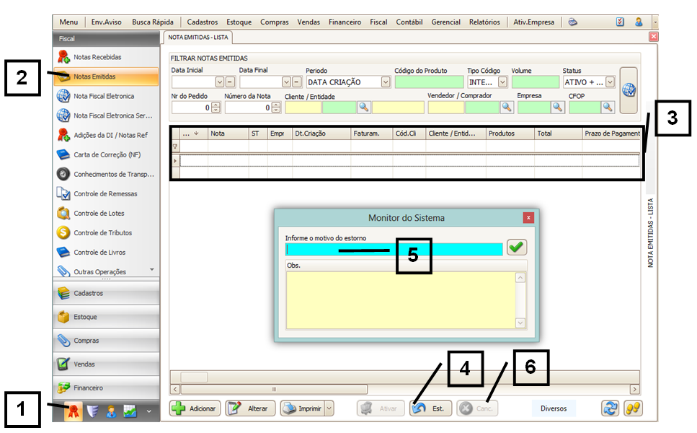The image size is (697, 433).
Task: Click the Adicionar button
Action: click(x=195, y=408)
